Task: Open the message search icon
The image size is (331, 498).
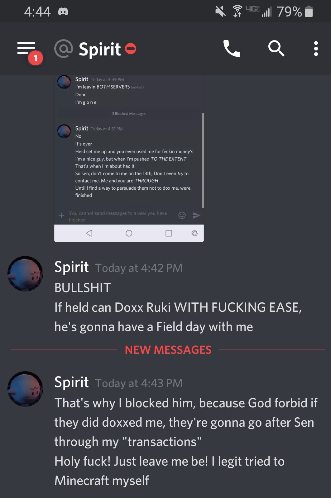Action: 276,49
